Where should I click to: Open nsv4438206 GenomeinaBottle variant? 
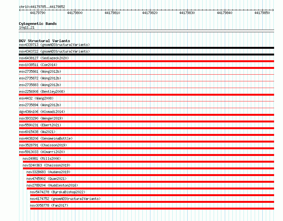(x=46, y=138)
